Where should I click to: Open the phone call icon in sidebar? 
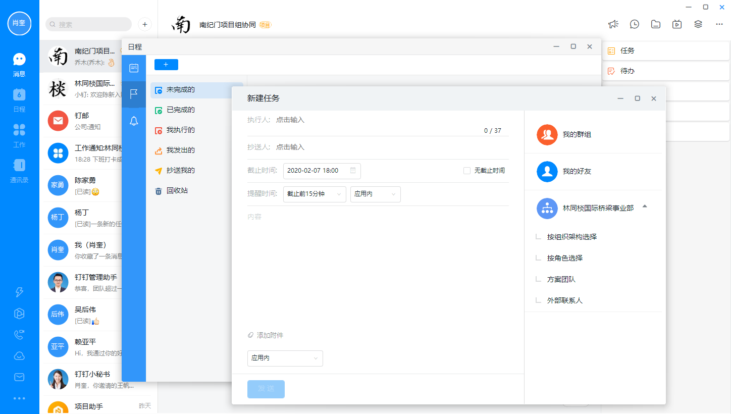point(19,334)
